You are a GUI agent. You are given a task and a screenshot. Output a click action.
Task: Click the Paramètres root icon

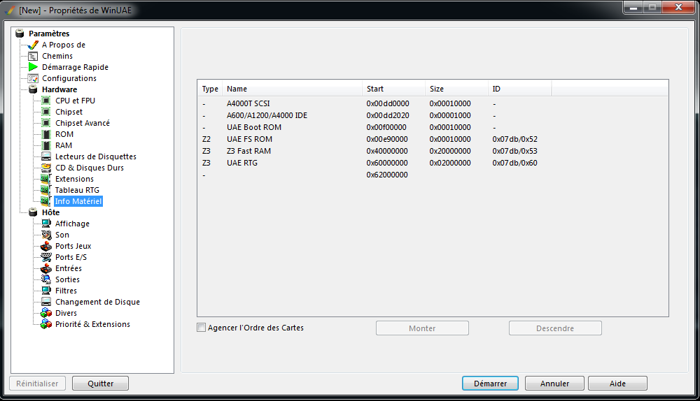[x=20, y=34]
